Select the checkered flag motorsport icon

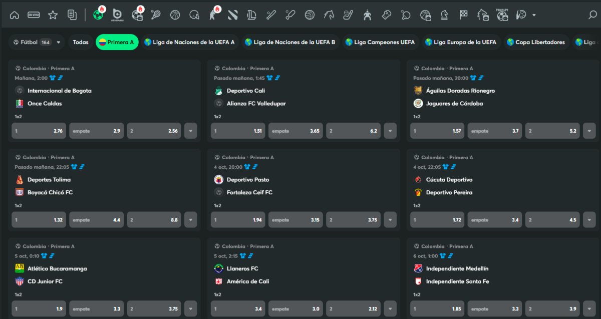pyautogui.click(x=463, y=15)
